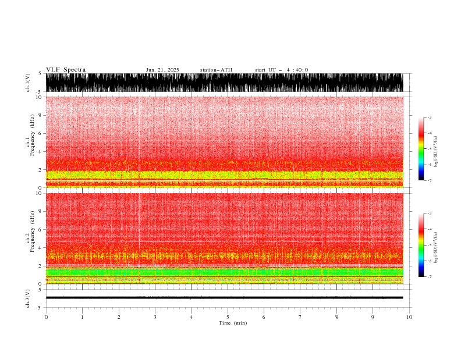Click time axis tick label "3"

[x=155, y=317]
